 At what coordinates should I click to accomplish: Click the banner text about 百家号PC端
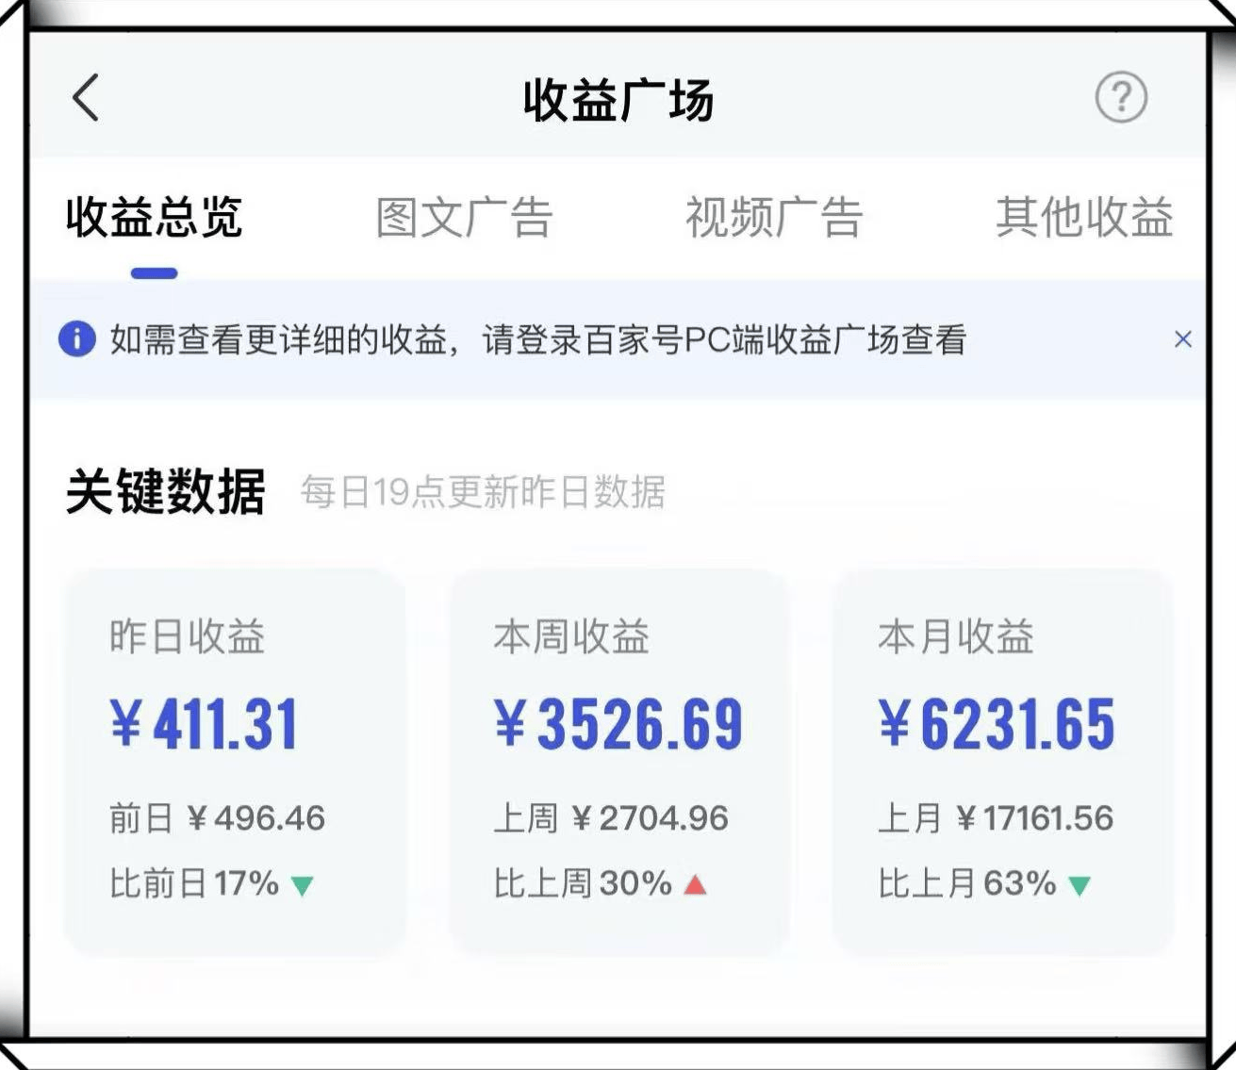(x=537, y=339)
